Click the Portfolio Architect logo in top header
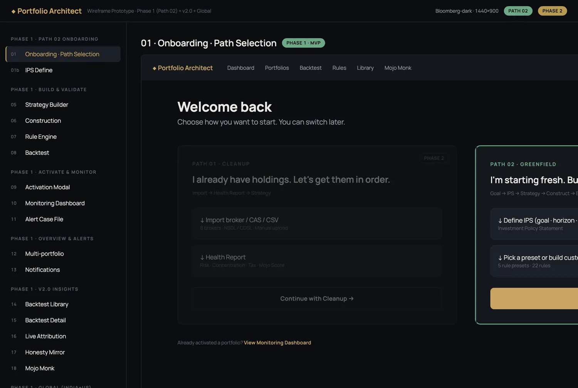The image size is (578, 388). click(x=46, y=11)
